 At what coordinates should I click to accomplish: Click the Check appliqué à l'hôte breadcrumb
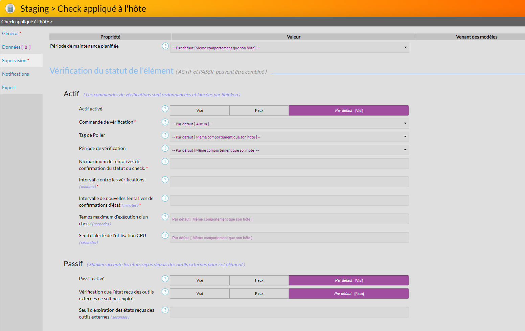click(x=25, y=22)
